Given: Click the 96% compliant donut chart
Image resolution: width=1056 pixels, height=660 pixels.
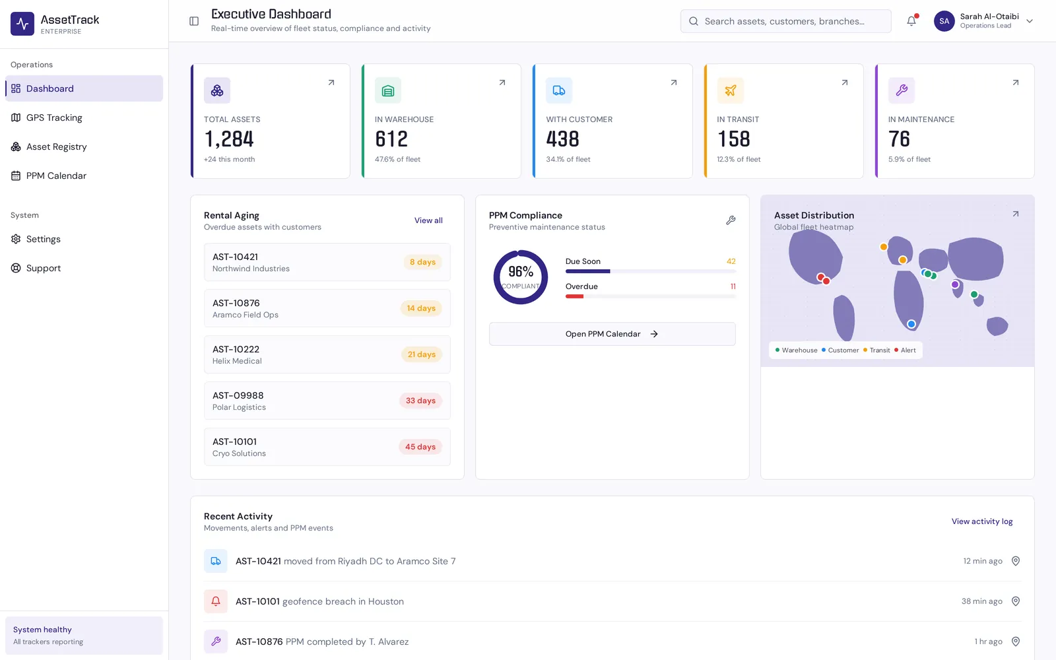Looking at the screenshot, I should tap(521, 277).
